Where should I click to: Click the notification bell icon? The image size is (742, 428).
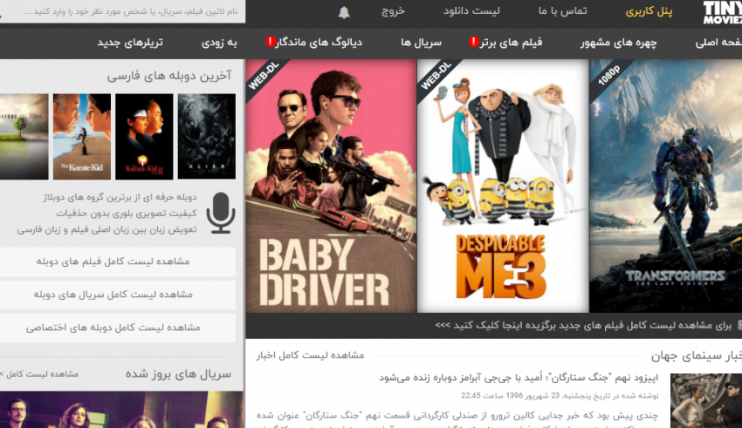click(344, 12)
